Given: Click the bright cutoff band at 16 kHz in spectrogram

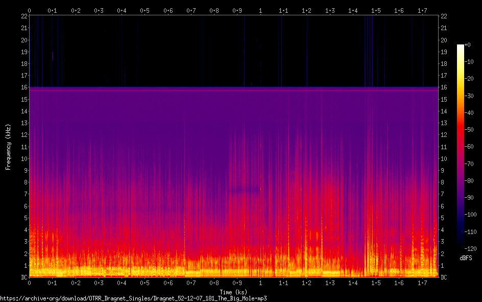Looking at the screenshot, I should 233,88.
